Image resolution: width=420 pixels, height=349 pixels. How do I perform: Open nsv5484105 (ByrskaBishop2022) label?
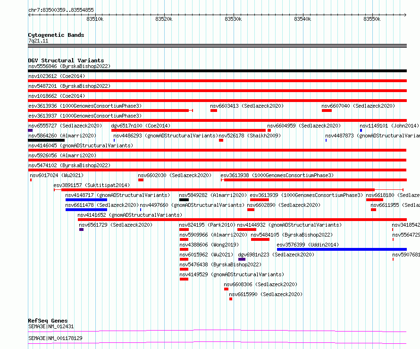292,235
